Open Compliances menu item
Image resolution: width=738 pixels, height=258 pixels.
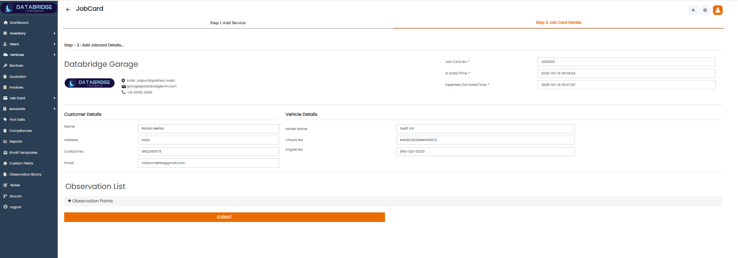[x=21, y=131]
